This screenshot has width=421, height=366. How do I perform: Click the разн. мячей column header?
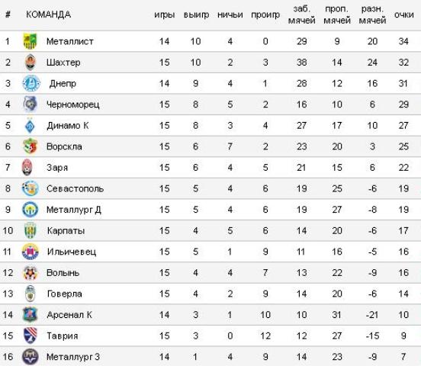coord(372,14)
